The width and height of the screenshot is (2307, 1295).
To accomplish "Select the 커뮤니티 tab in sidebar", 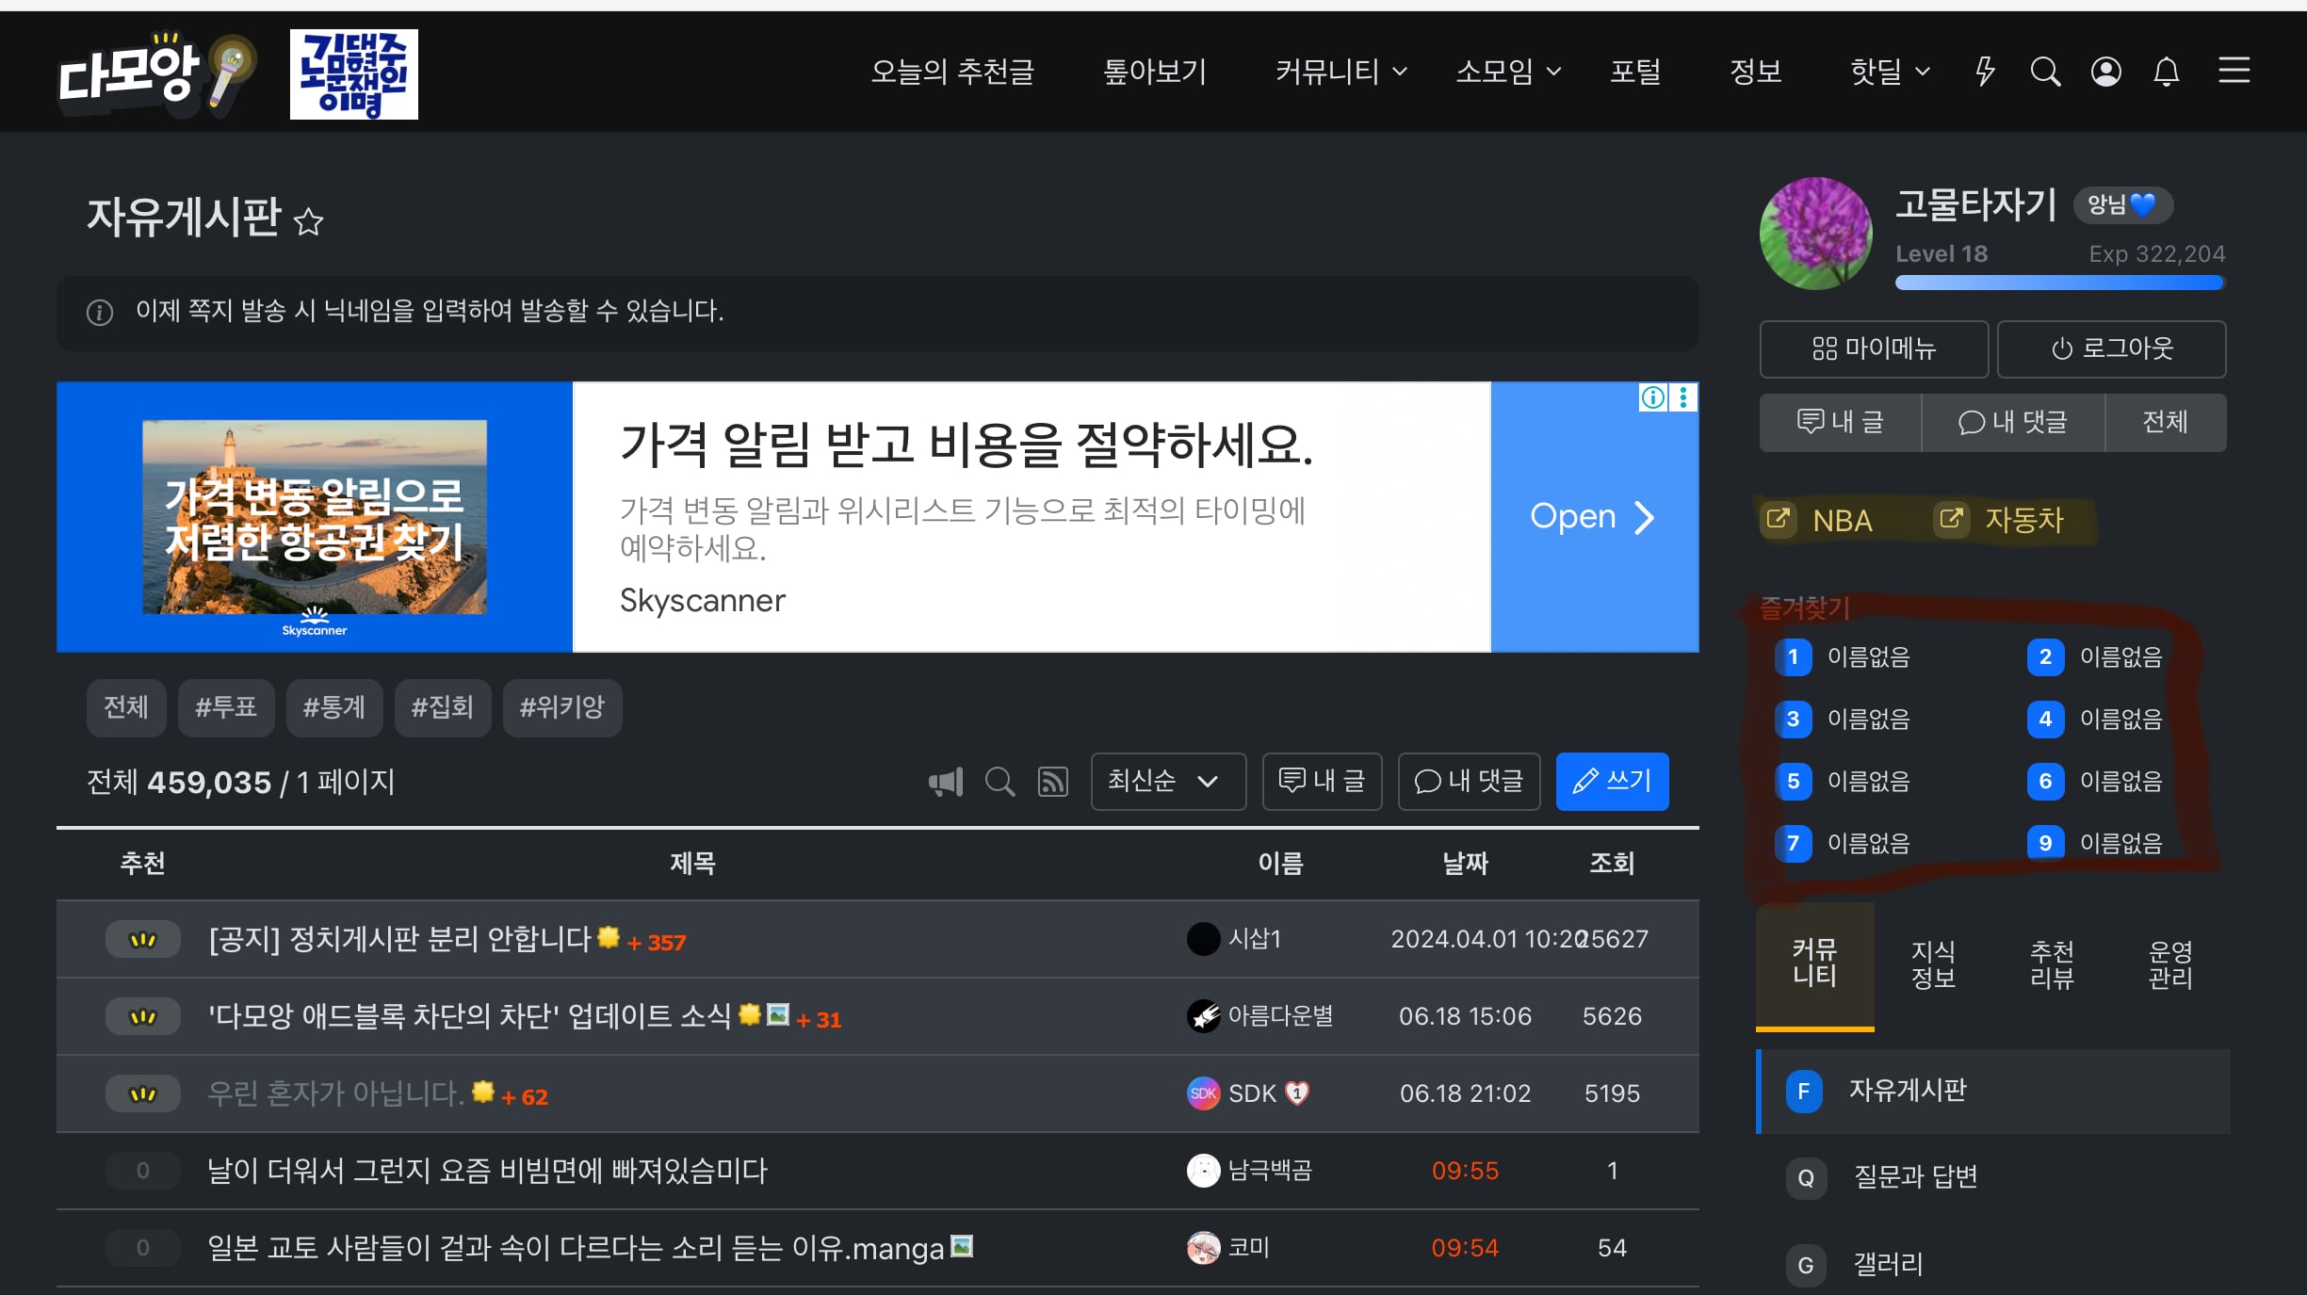I will pos(1815,965).
